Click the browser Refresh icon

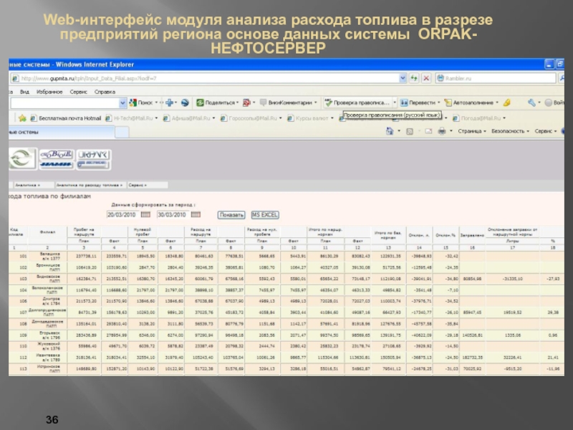[x=413, y=77]
